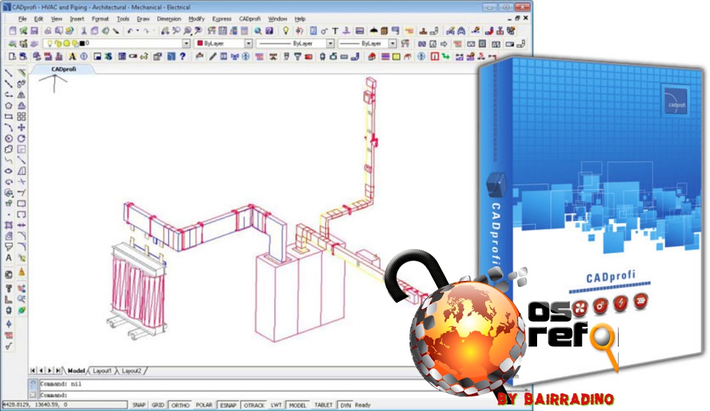This screenshot has height=411, width=710.
Task: Click the yellow square icon in third toolbar
Action: (396, 57)
